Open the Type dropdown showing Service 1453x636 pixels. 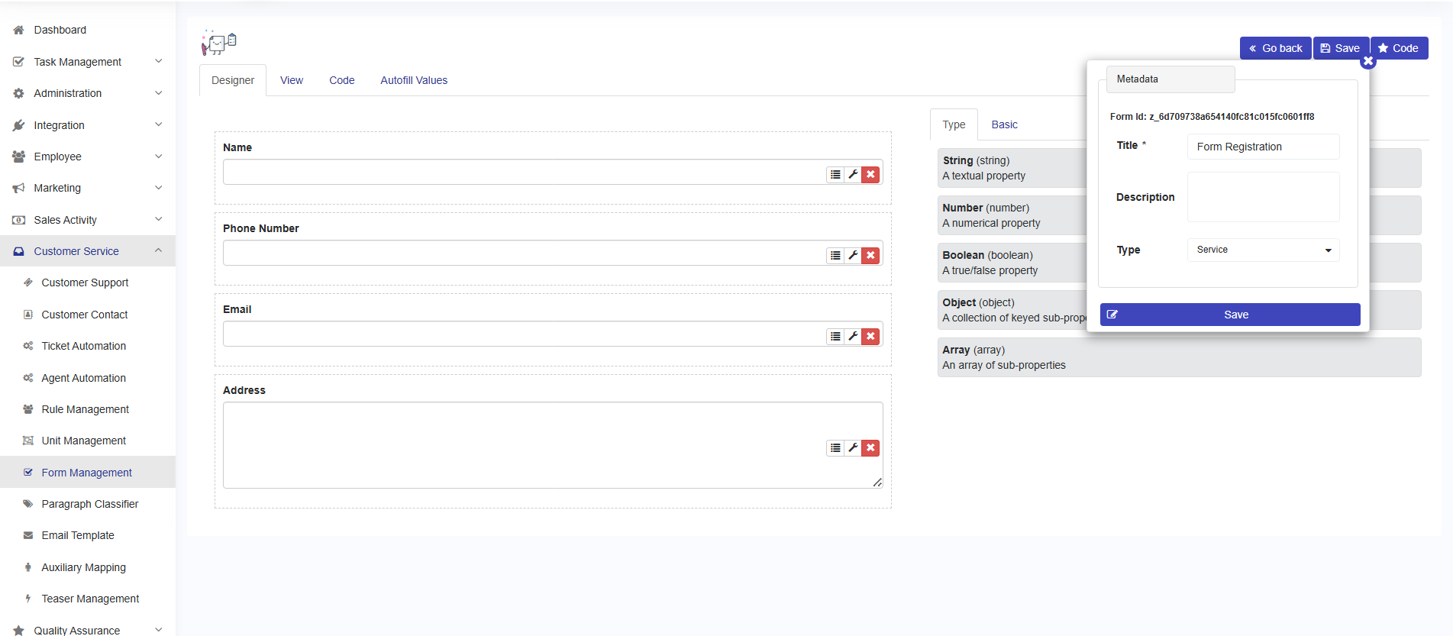1263,250
